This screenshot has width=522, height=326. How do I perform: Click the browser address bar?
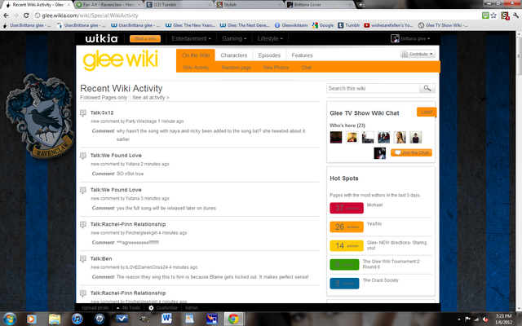[256, 15]
